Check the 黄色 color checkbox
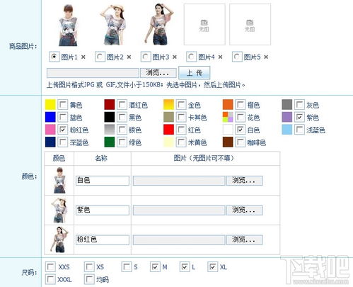This screenshot has height=287, width=353. point(63,104)
